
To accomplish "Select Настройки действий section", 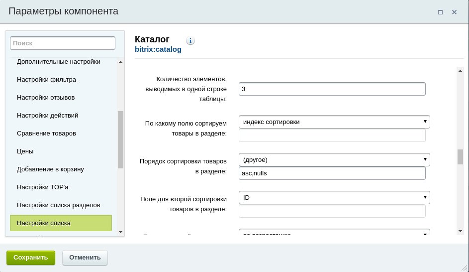I will [47, 116].
